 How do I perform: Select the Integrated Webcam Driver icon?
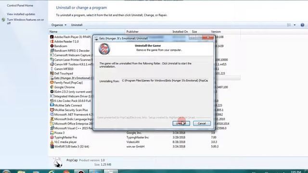click(x=52, y=96)
